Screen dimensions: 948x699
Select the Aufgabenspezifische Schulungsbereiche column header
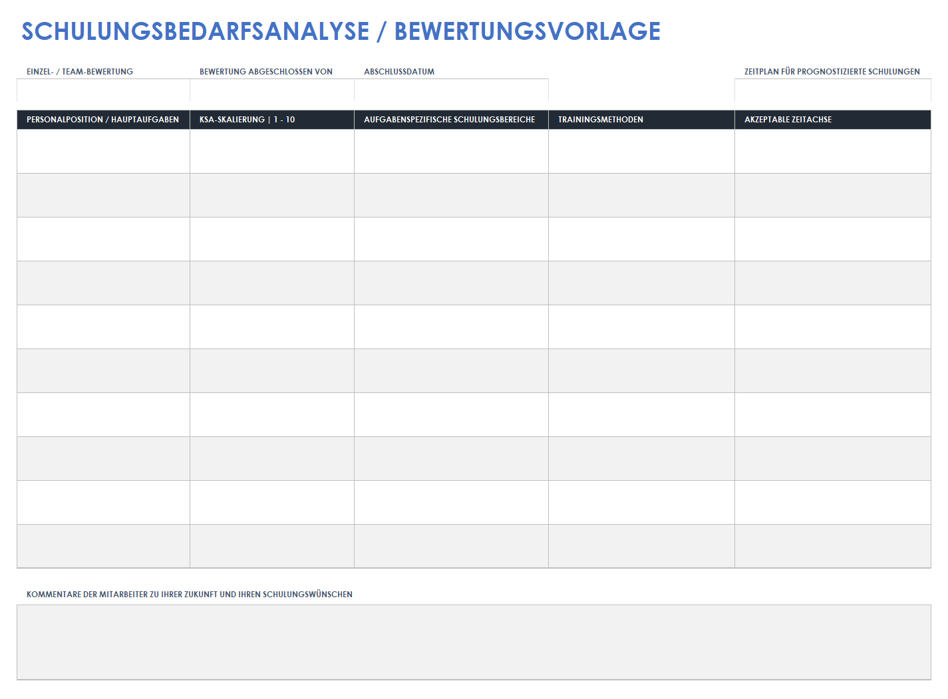[451, 120]
